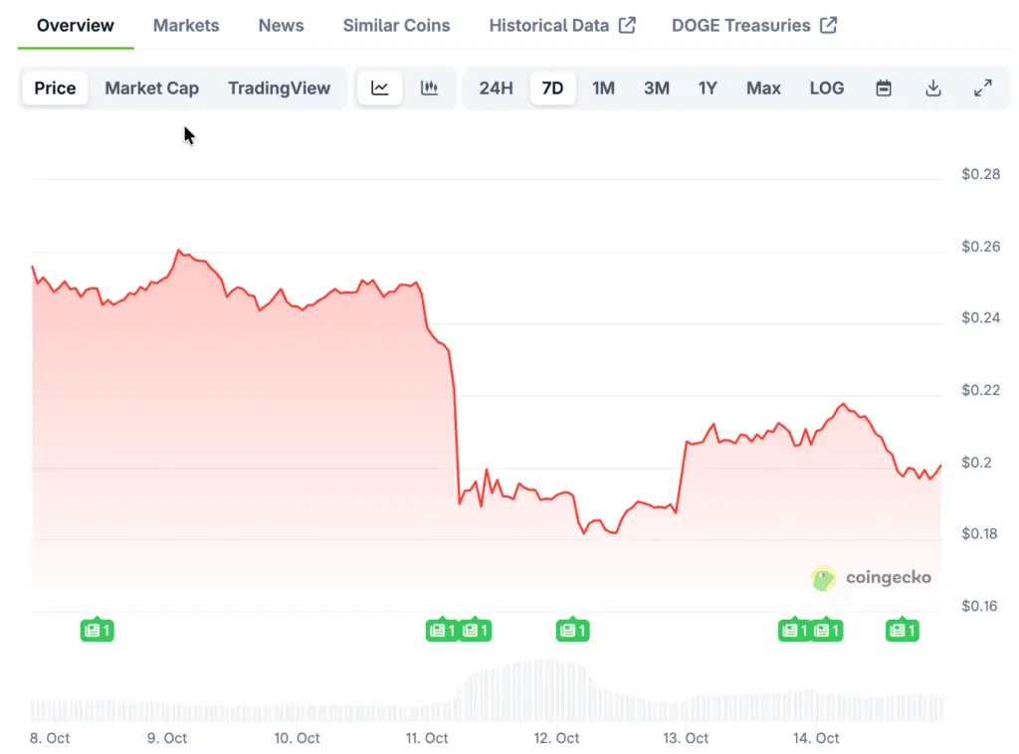1019x754 pixels.
Task: Click the news marker near 8 Oct
Action: click(x=97, y=630)
